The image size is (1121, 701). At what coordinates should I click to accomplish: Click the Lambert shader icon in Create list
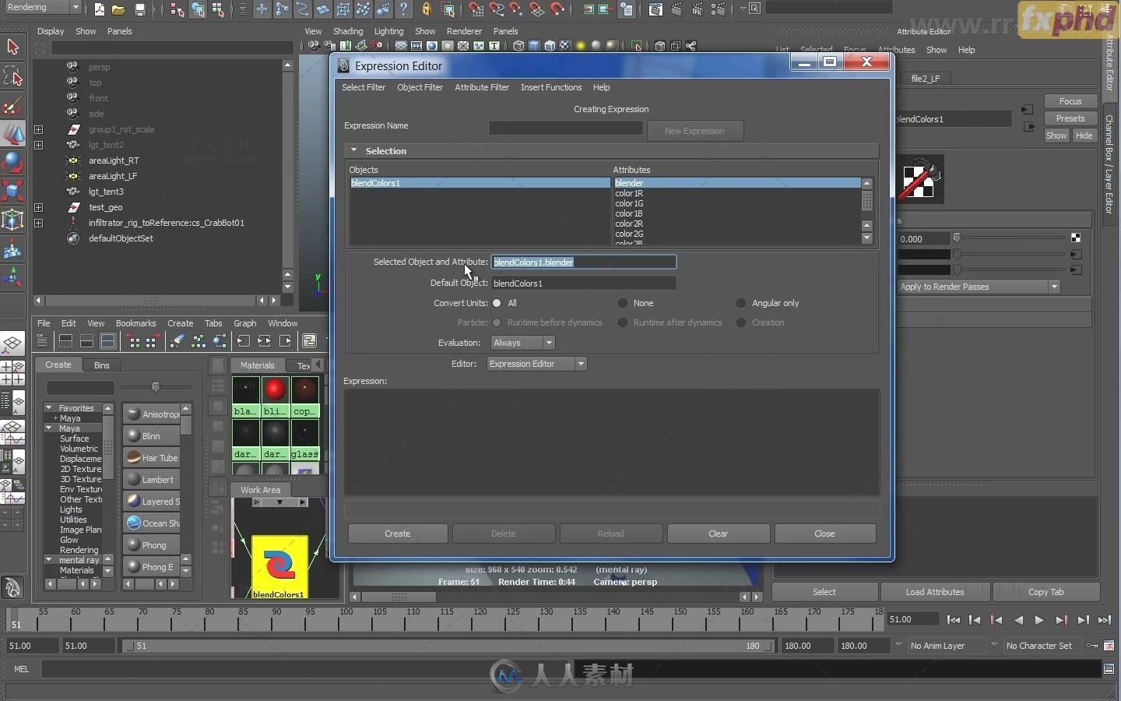tap(134, 480)
